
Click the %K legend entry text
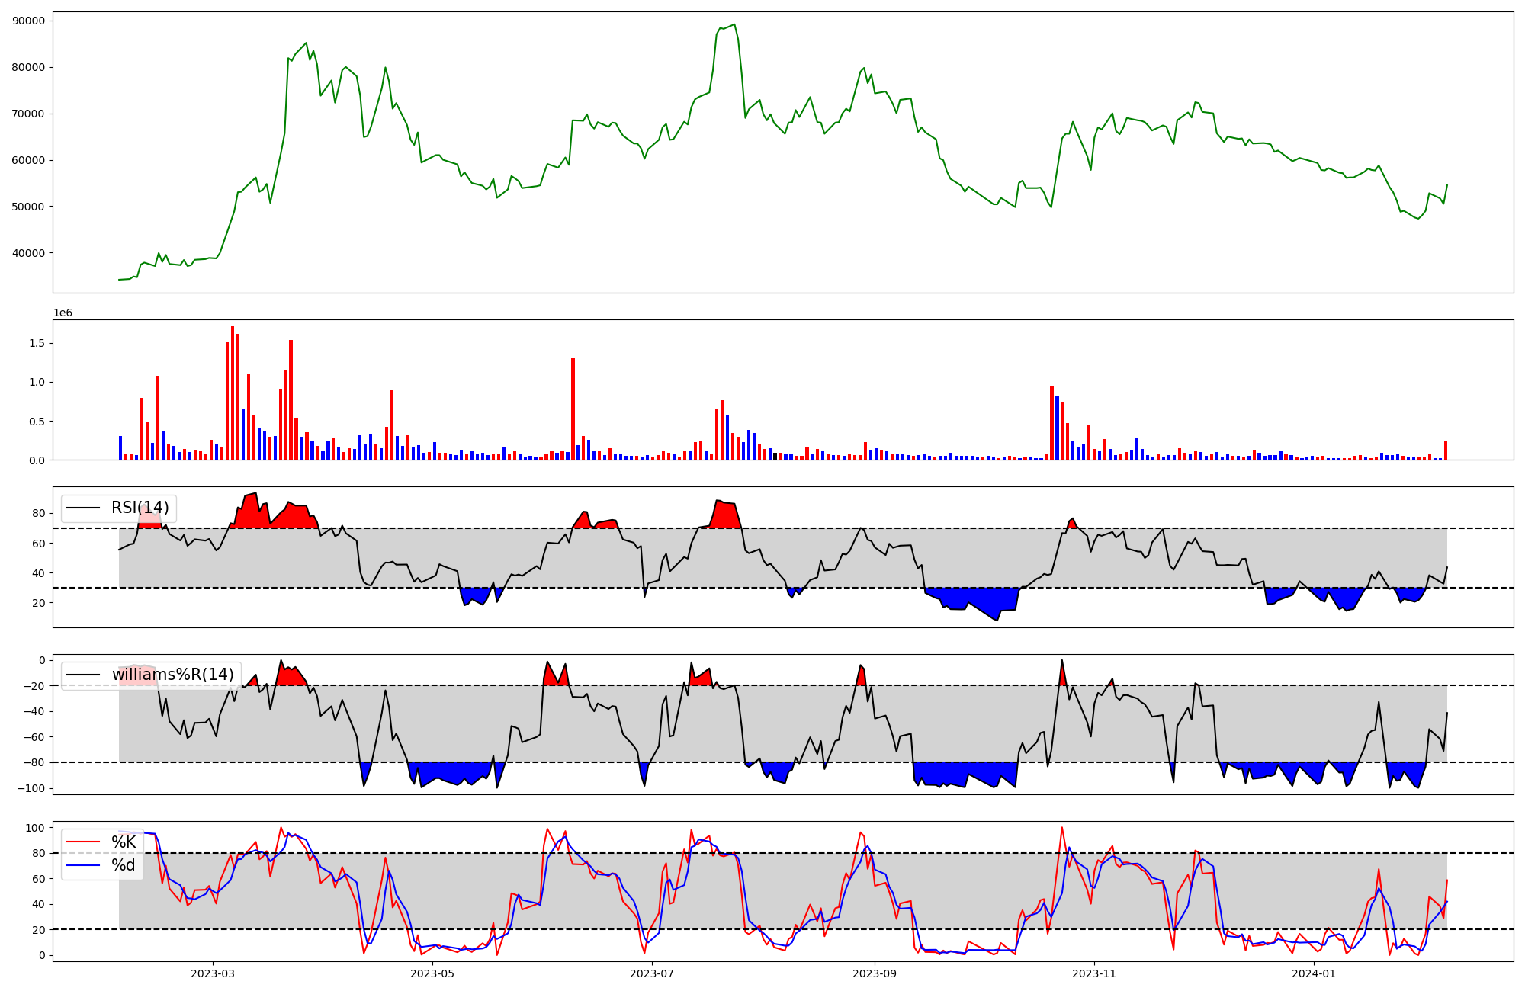click(124, 842)
